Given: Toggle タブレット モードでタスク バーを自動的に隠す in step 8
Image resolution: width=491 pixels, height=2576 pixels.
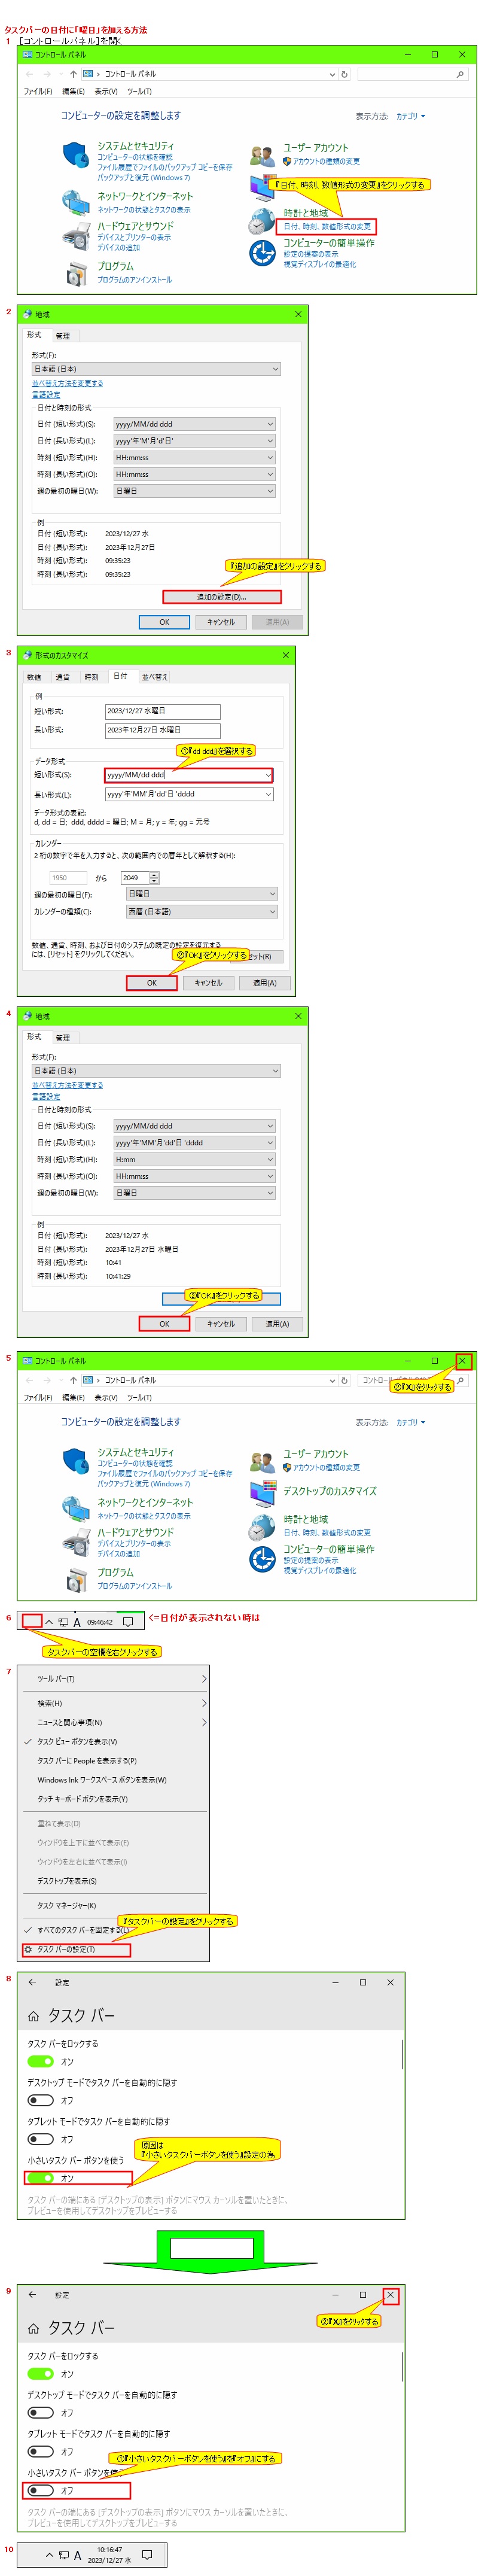Looking at the screenshot, I should point(40,2139).
